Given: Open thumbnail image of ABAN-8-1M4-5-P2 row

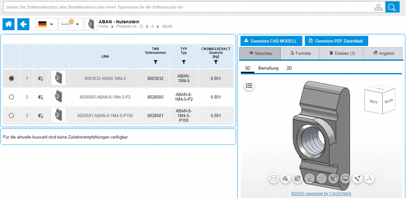Looking at the screenshot, I should click(x=58, y=97).
